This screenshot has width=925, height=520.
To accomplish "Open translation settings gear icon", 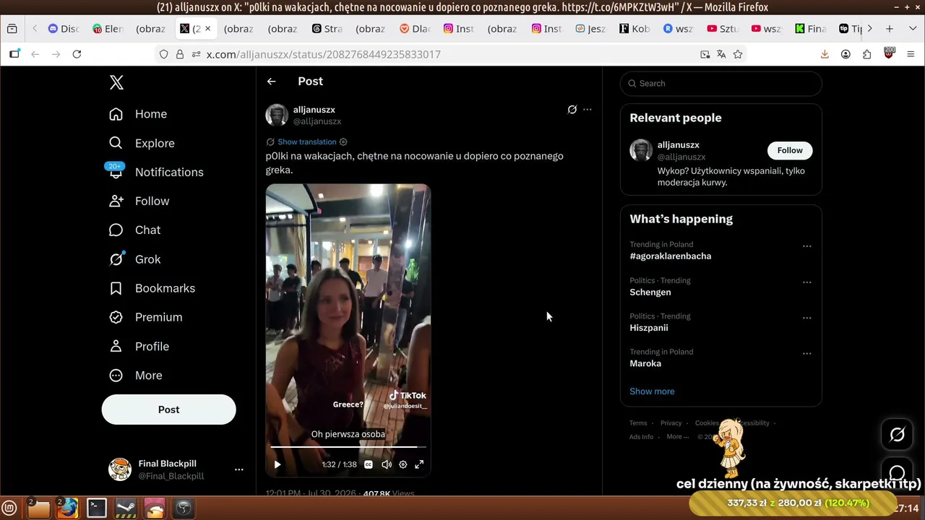I will point(343,142).
